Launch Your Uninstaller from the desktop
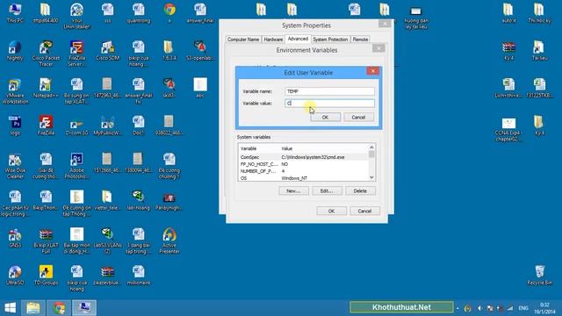Image resolution: width=562 pixels, height=316 pixels. point(76,16)
